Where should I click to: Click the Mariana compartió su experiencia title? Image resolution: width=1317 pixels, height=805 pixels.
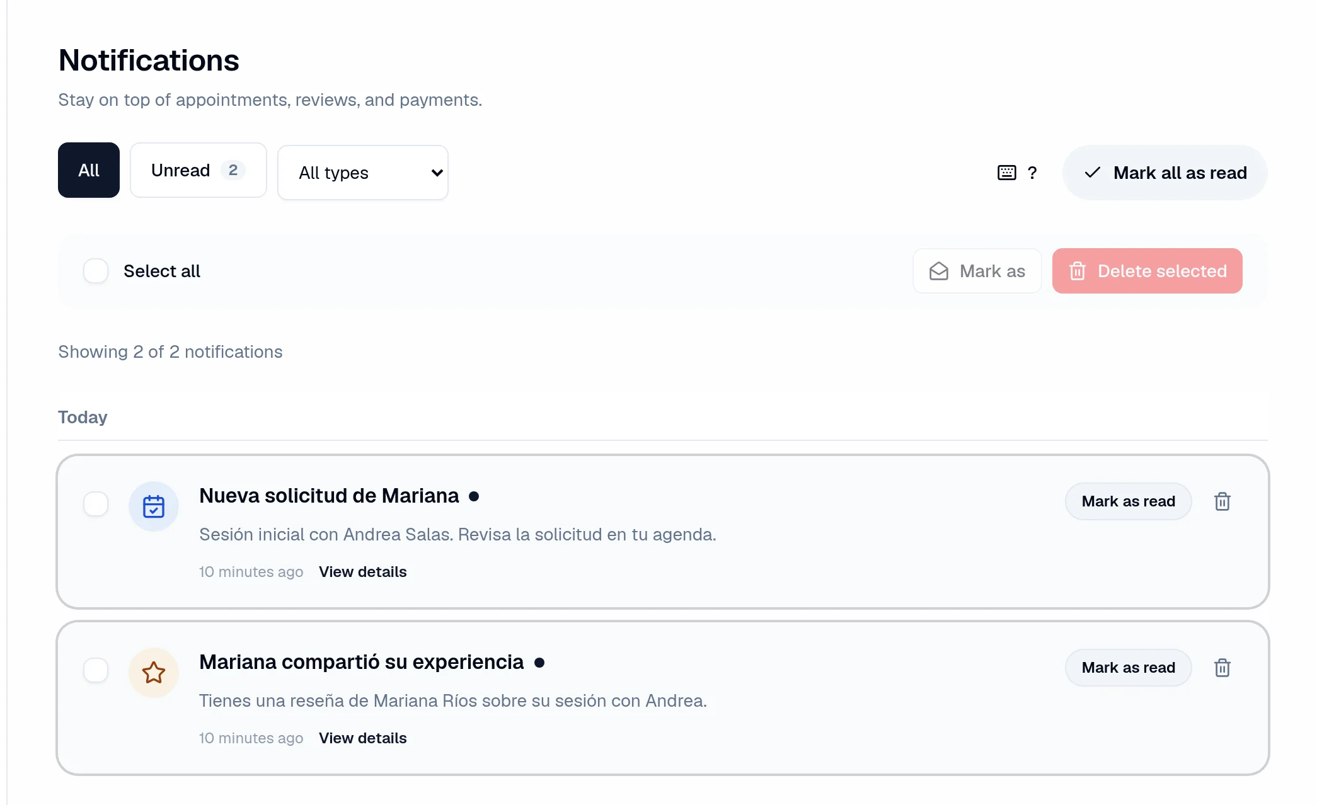pyautogui.click(x=361, y=663)
